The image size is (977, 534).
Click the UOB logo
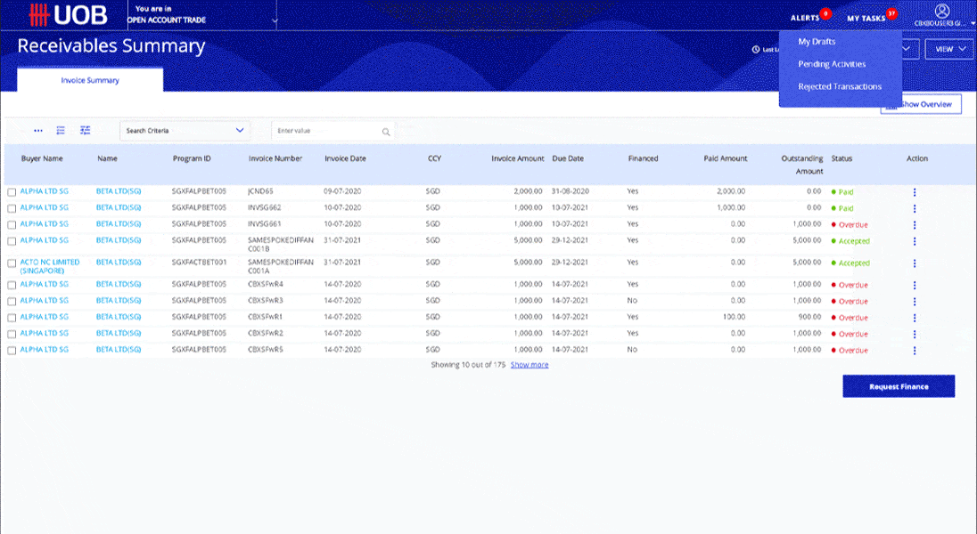pos(68,15)
